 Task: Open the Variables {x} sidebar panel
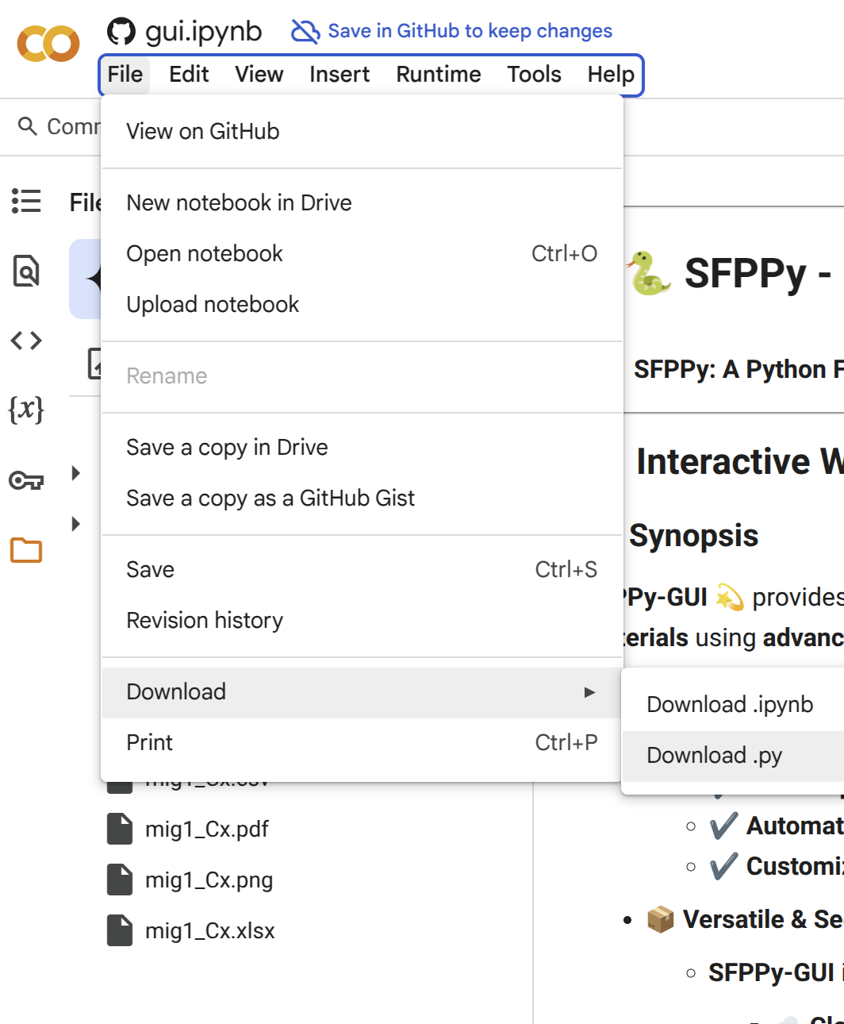tap(26, 410)
